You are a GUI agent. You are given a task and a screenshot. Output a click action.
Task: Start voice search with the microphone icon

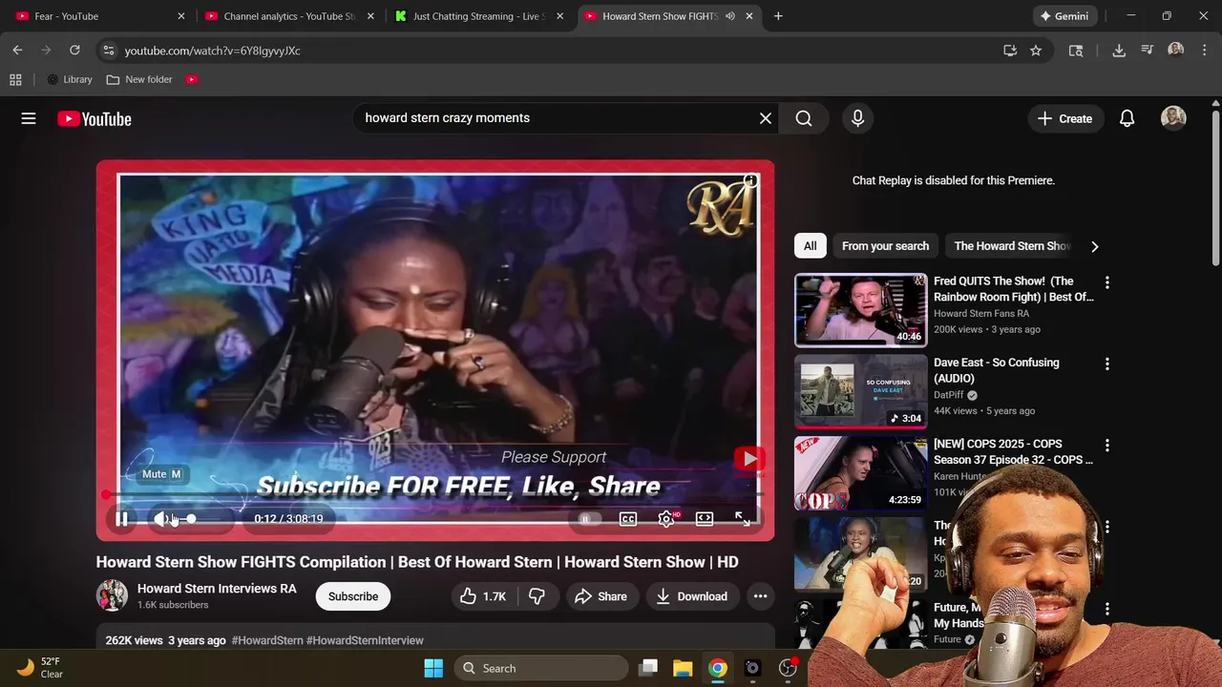click(857, 118)
